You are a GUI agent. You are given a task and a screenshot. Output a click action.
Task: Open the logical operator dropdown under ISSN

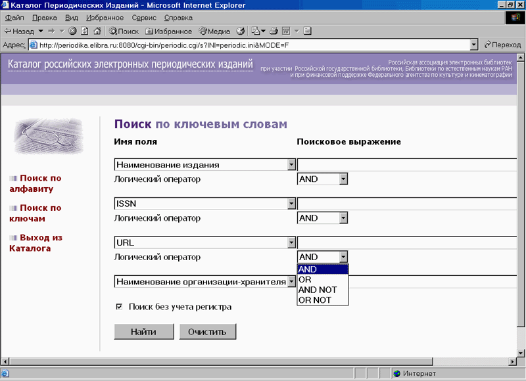point(343,218)
